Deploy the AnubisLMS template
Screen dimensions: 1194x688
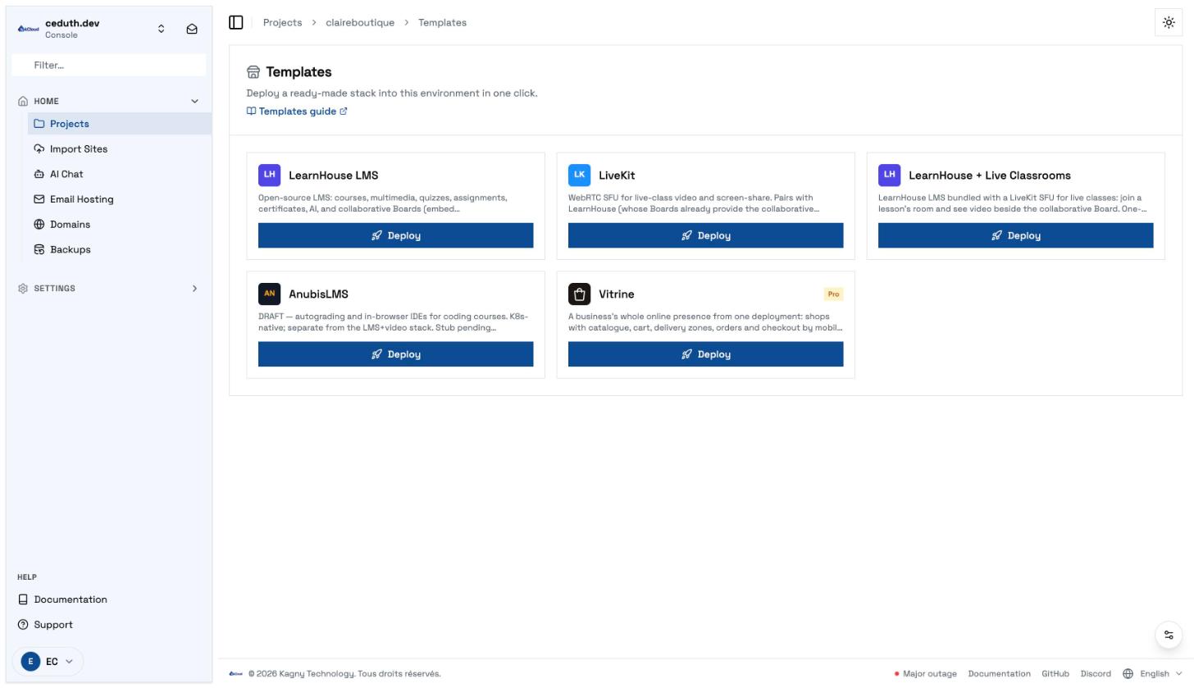click(396, 354)
